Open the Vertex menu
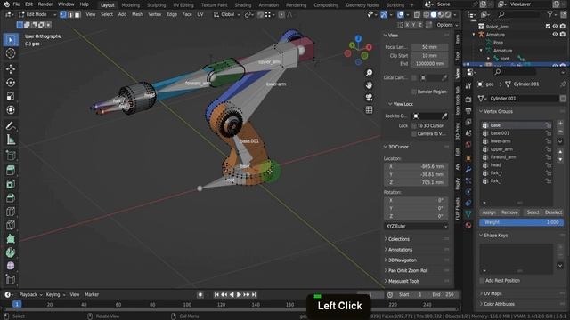This screenshot has width=570, height=320. click(x=154, y=14)
